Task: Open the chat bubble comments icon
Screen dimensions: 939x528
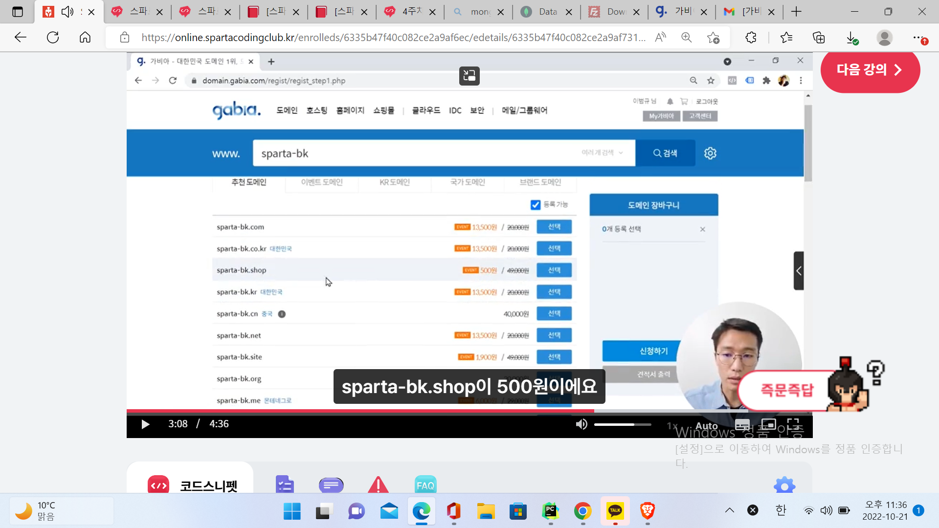Action: tap(331, 485)
